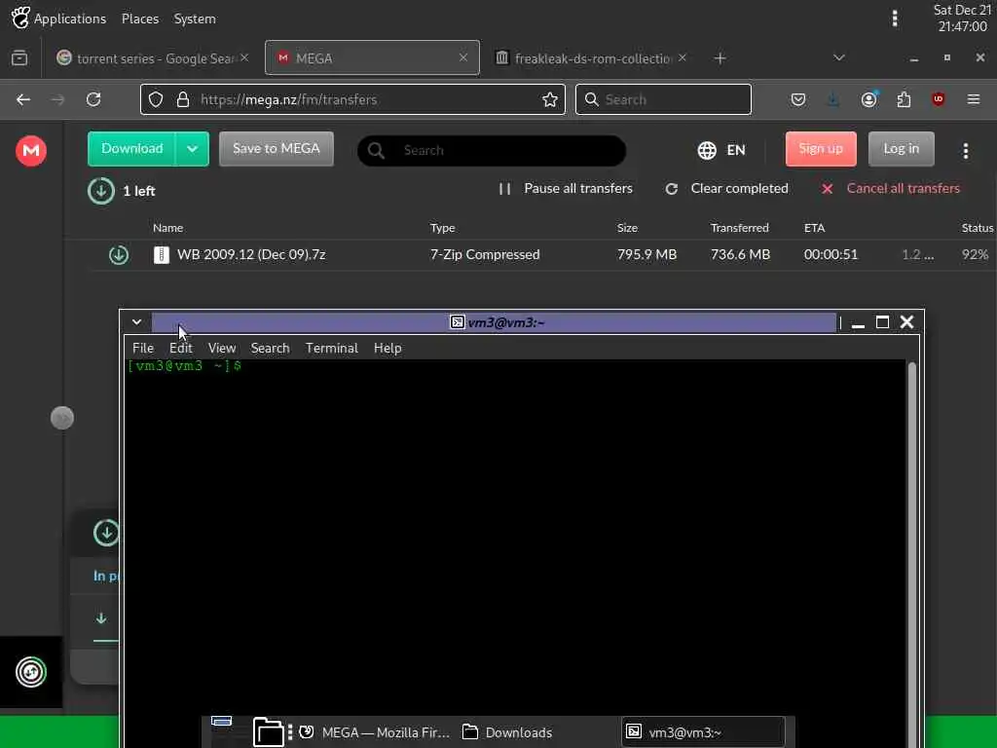Bookmark this page with the star
This screenshot has height=748, width=997.
click(x=550, y=99)
